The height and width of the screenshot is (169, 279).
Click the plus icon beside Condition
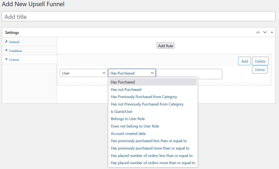tap(6, 50)
